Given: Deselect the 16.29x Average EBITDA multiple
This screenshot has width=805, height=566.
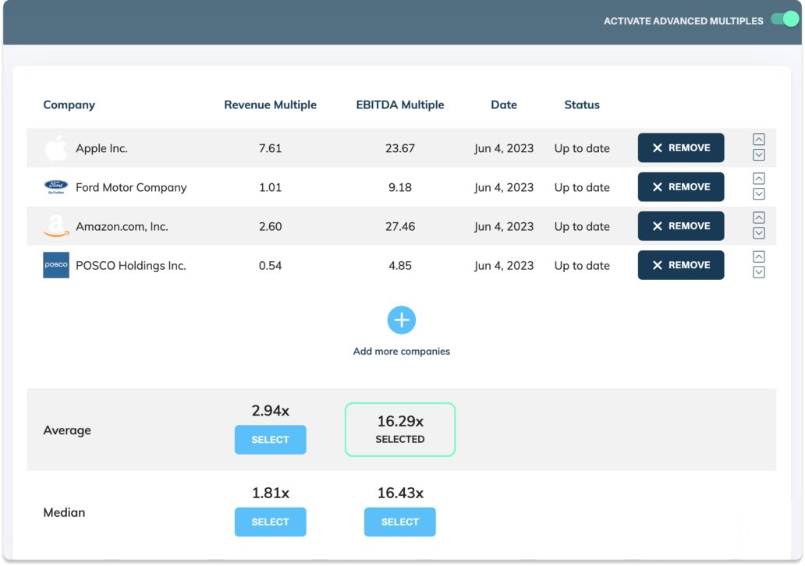Looking at the screenshot, I should [399, 429].
